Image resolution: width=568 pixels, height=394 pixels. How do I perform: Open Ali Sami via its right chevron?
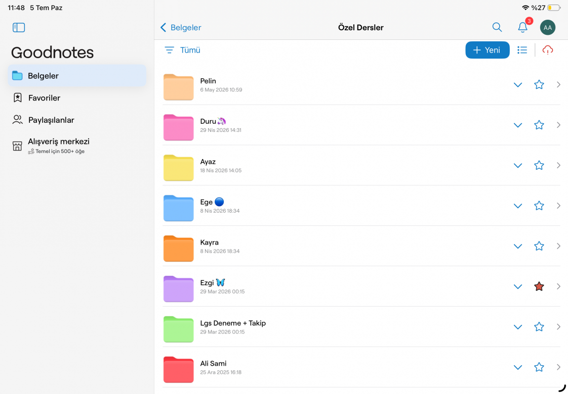click(x=558, y=367)
